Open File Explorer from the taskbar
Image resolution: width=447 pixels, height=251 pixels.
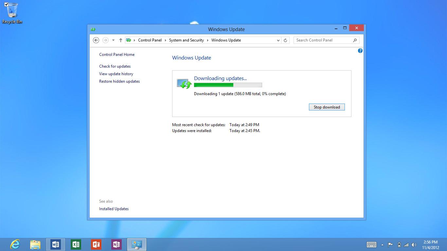[x=35, y=244]
